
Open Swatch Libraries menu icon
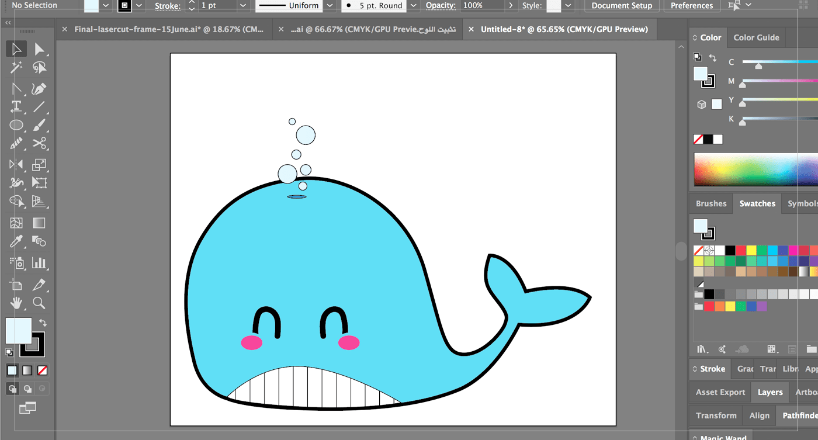click(x=702, y=349)
